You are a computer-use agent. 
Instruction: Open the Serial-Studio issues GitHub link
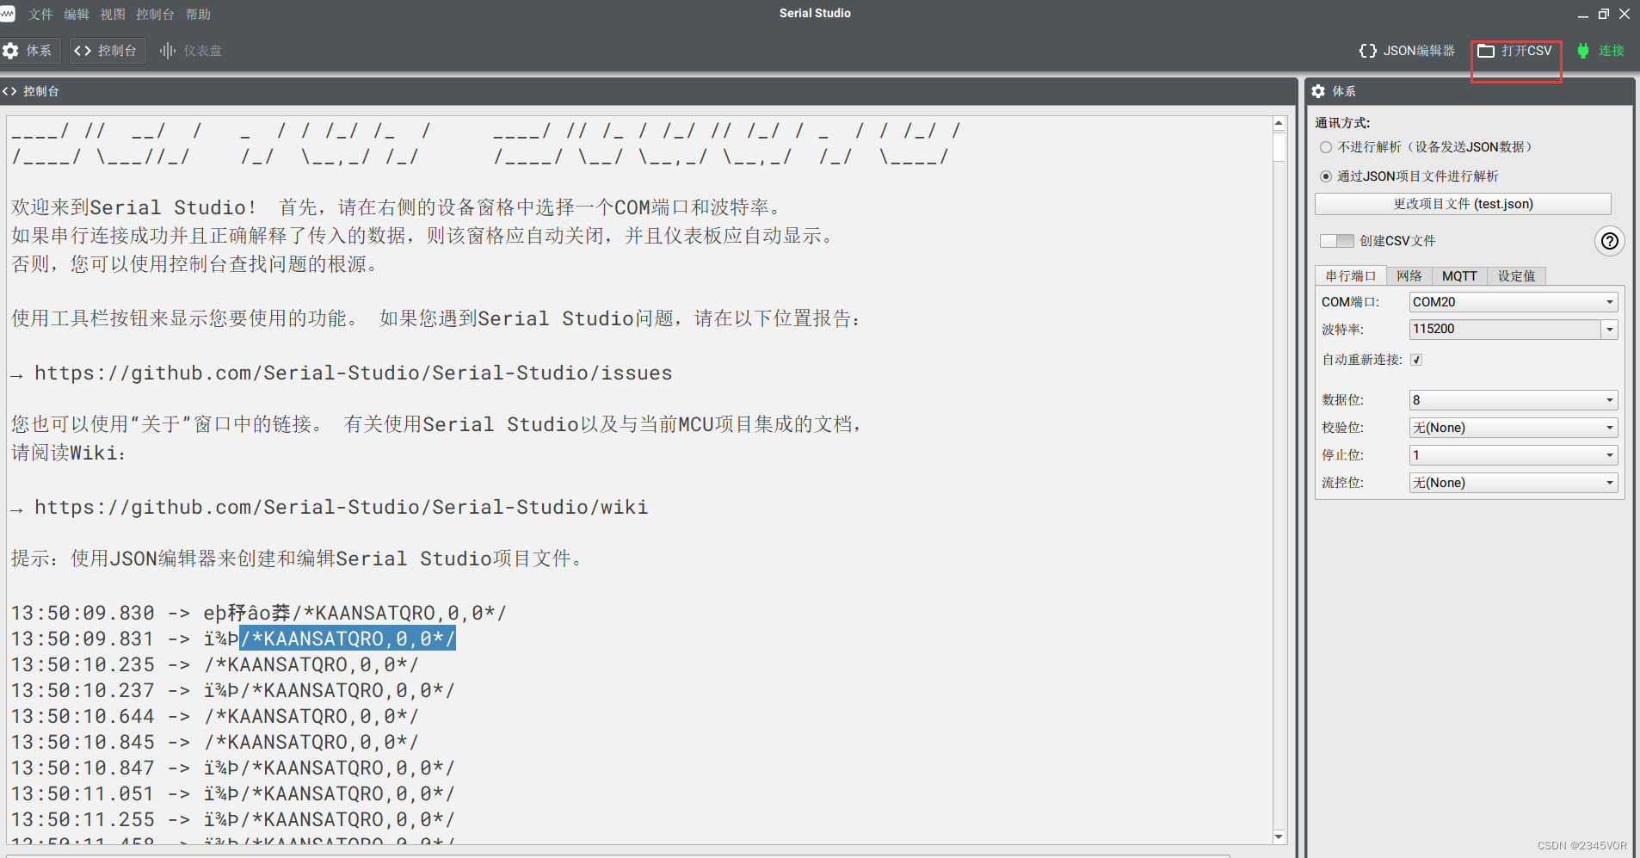pos(353,373)
